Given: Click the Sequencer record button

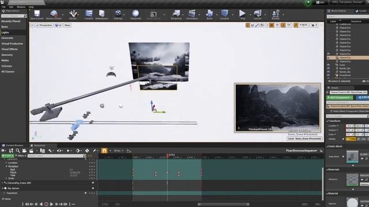Looking at the screenshot, I should 46,204.
